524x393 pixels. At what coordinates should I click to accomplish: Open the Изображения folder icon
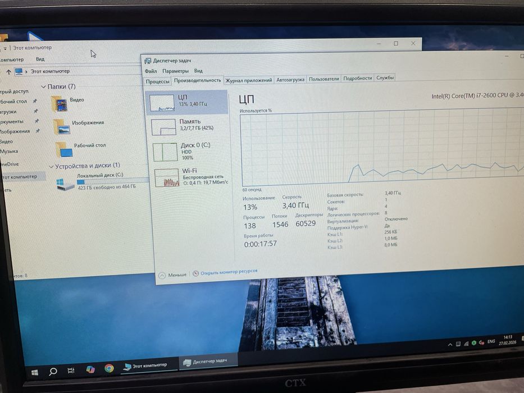[x=61, y=127]
